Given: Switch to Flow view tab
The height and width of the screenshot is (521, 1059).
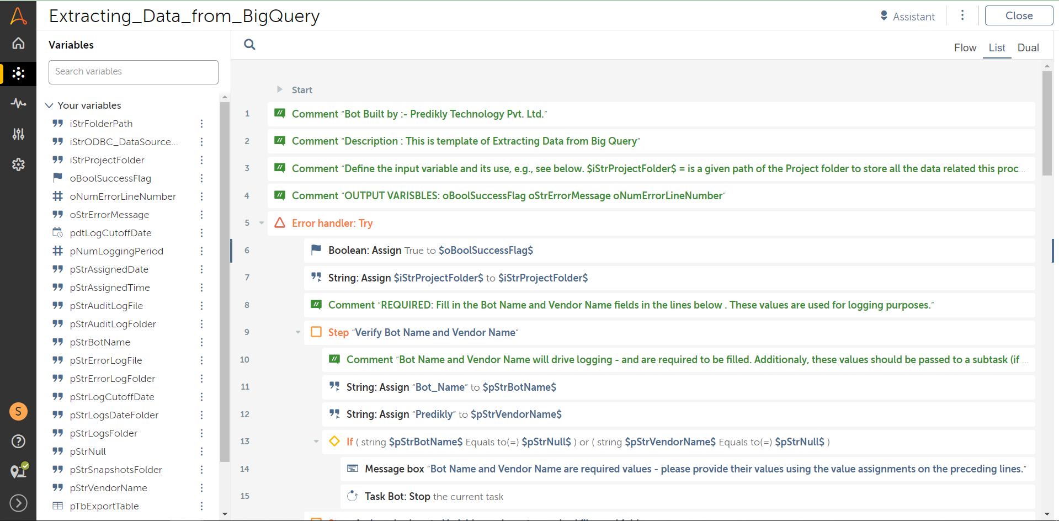Looking at the screenshot, I should (x=965, y=48).
